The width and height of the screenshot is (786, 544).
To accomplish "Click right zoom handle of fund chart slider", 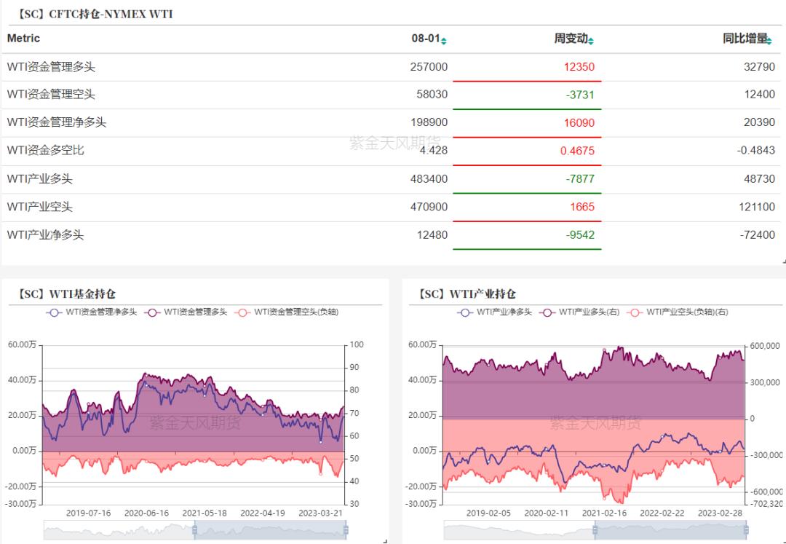I will [346, 530].
